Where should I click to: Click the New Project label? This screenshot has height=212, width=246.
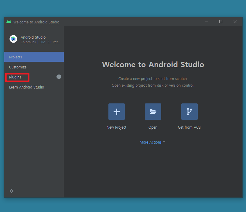[x=116, y=127]
